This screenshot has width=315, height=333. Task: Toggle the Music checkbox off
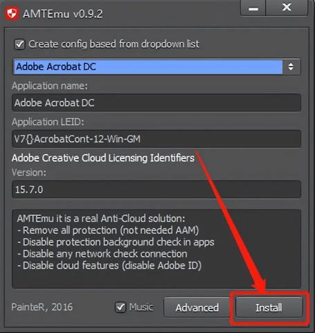click(x=120, y=307)
